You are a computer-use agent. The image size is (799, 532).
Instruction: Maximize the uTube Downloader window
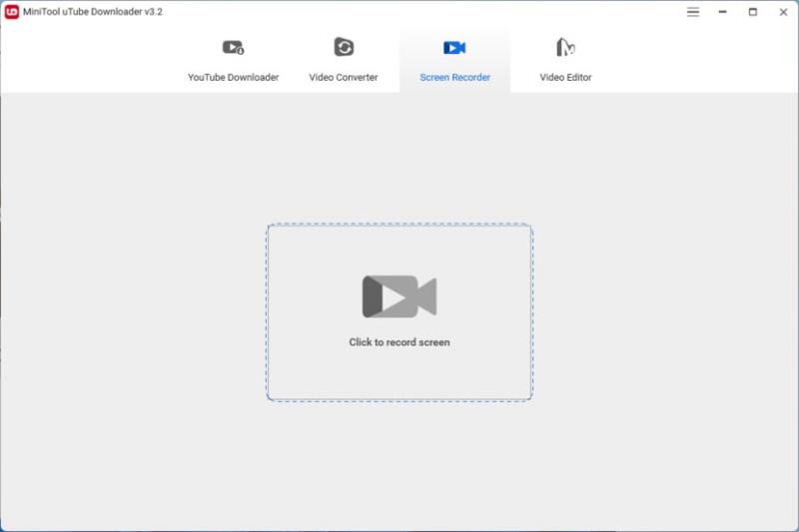click(753, 12)
